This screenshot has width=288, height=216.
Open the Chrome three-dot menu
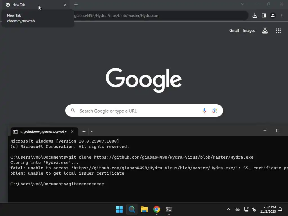tap(282, 16)
